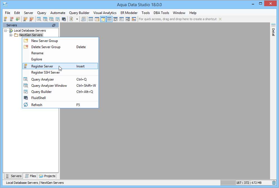Viewport: 279px width, 188px height.
Task: Dismiss the quick access shortcut hint X
Action: click(x=220, y=19)
